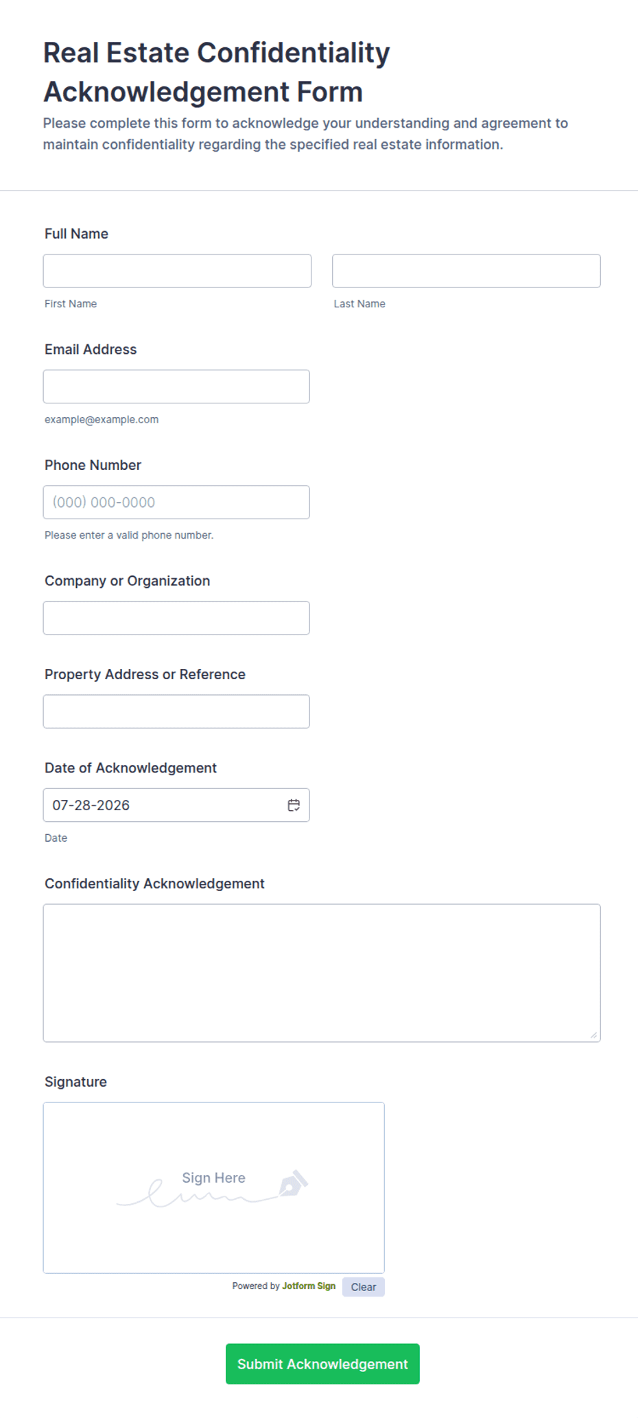This screenshot has height=1418, width=638.
Task: Click the Signature label
Action: point(75,1082)
